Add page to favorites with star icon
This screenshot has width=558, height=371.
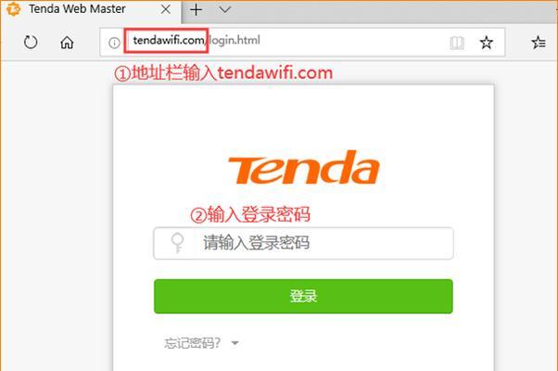click(x=486, y=43)
